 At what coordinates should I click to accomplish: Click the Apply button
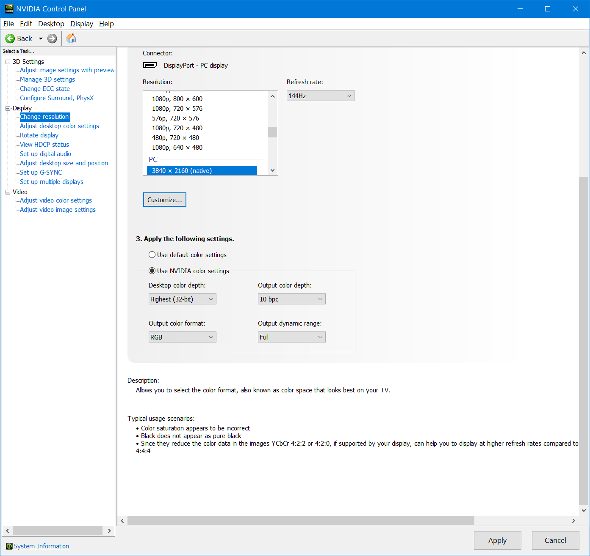click(497, 540)
